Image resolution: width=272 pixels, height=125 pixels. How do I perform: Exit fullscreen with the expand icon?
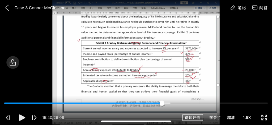tap(264, 118)
